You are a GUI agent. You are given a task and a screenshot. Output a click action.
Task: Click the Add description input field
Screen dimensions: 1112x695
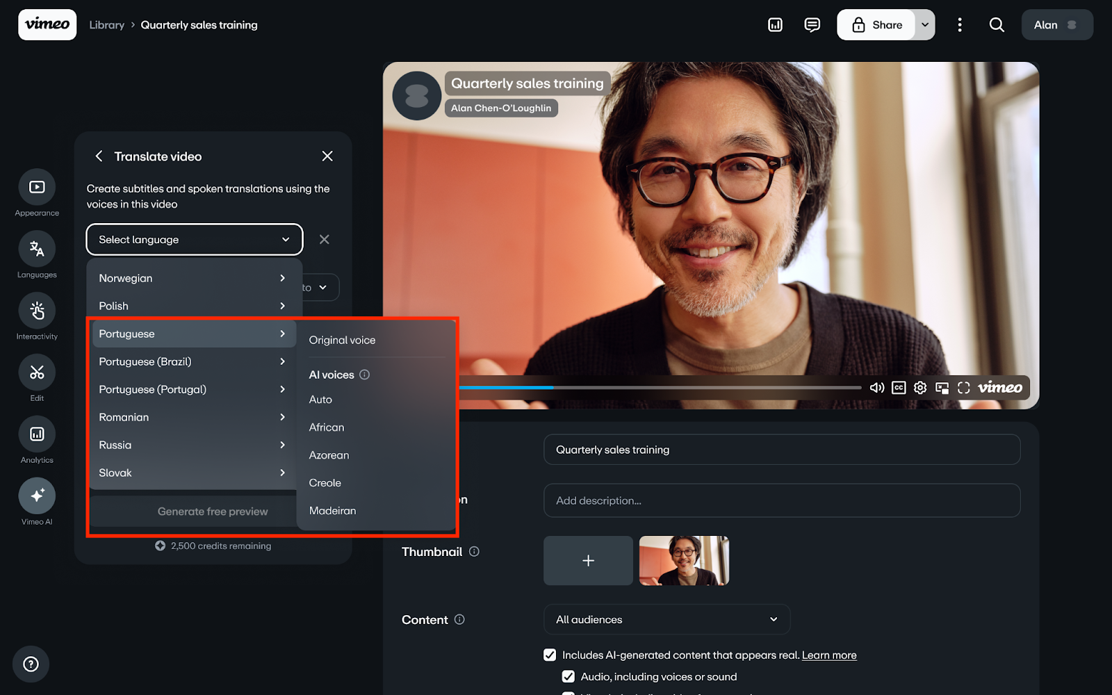tap(781, 500)
